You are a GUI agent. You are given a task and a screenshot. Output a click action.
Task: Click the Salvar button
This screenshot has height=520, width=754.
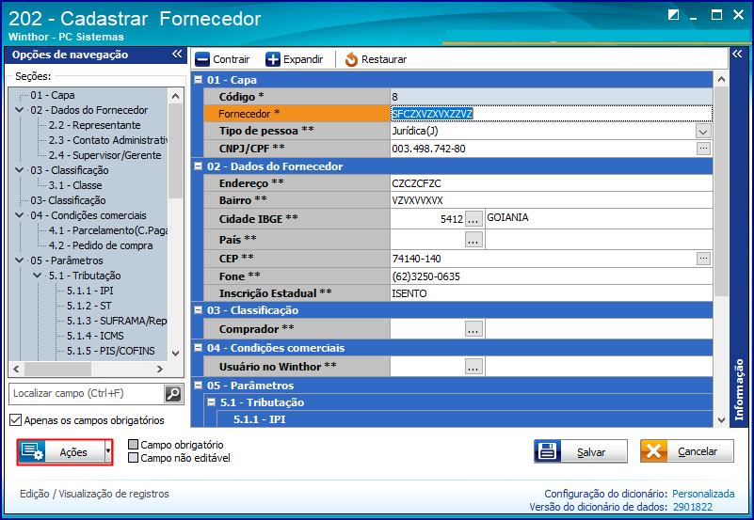pyautogui.click(x=581, y=451)
